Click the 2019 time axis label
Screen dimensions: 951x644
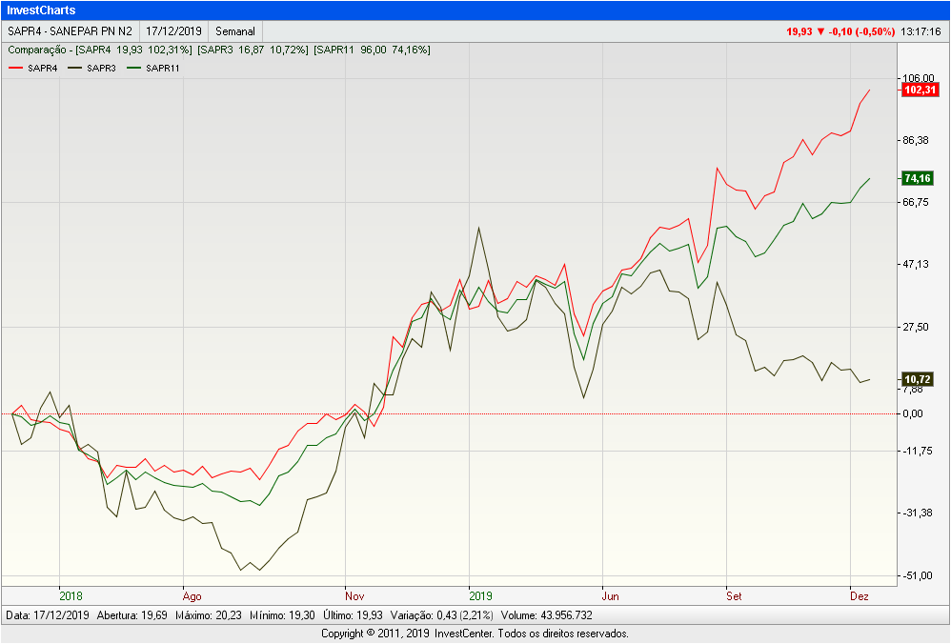[x=480, y=596]
